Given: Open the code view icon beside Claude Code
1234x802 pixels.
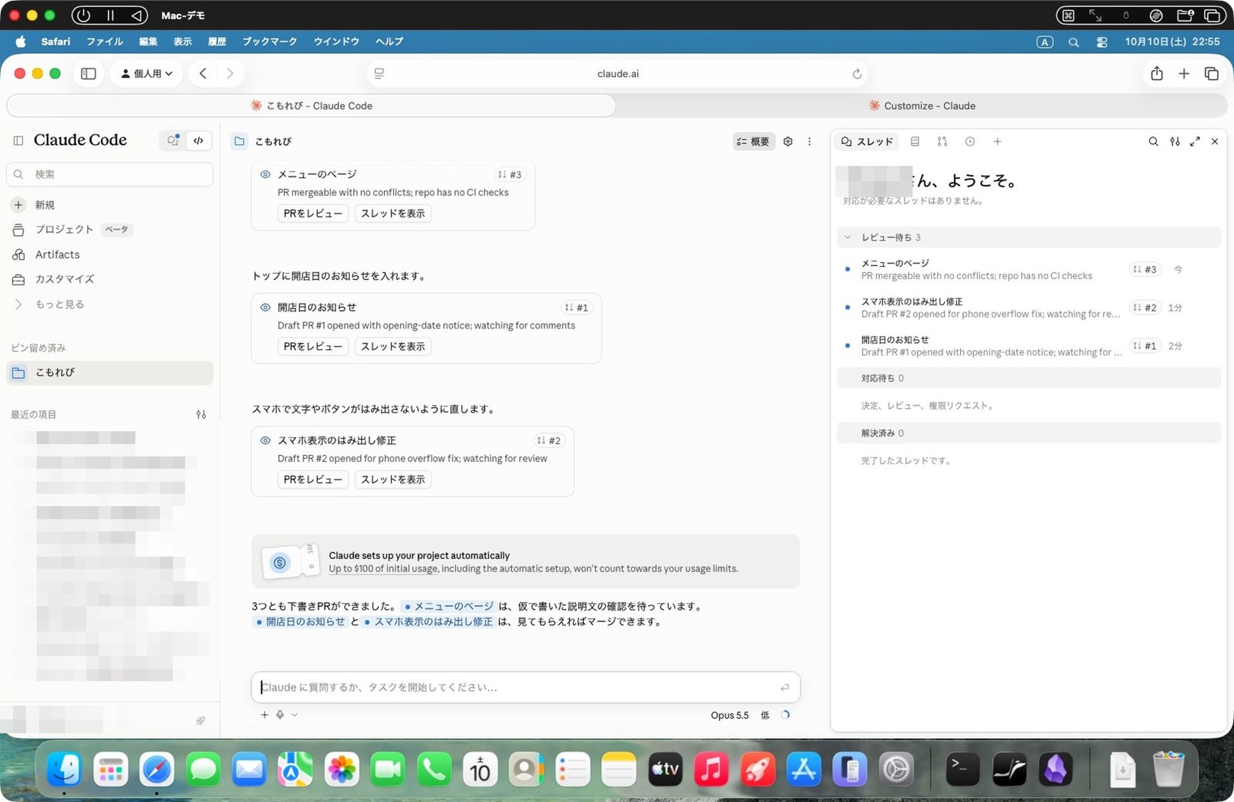Looking at the screenshot, I should (x=199, y=140).
